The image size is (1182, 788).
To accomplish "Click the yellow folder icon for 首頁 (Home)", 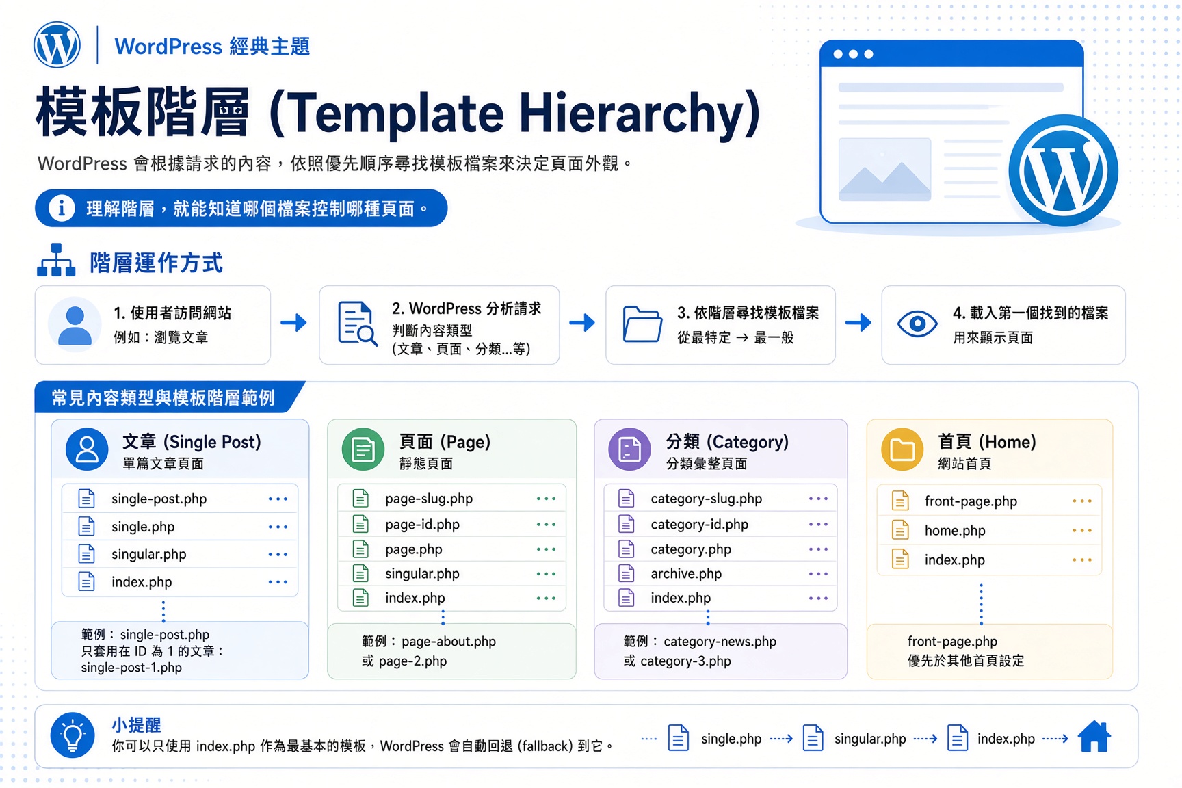I will pos(902,449).
